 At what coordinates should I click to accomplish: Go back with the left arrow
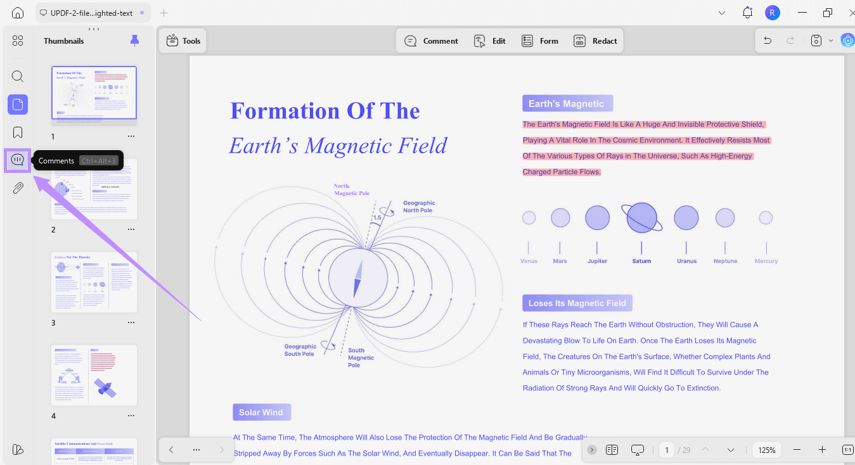[171, 450]
